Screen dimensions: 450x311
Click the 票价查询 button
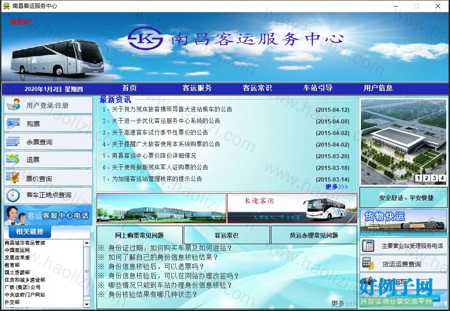tap(48, 178)
